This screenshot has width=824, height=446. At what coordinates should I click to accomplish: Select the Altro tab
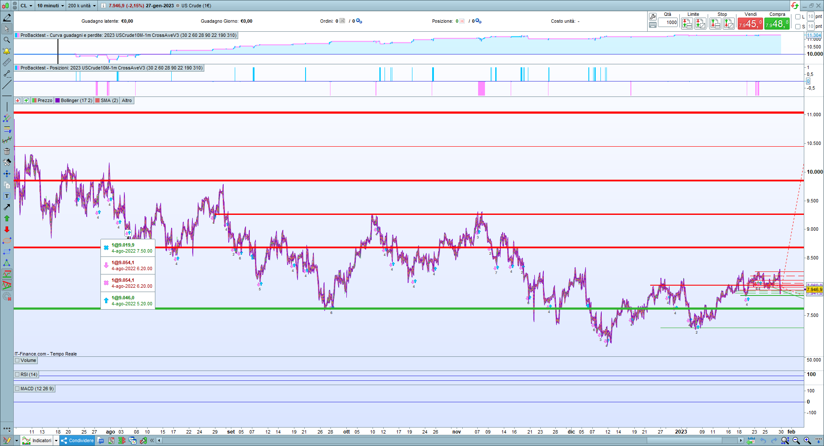(x=127, y=100)
